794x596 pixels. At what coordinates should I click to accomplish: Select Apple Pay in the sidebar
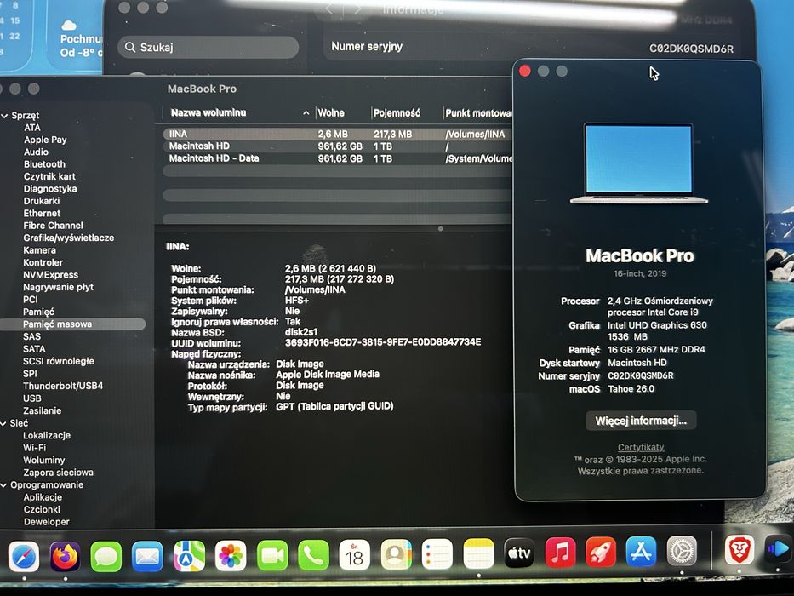point(45,140)
